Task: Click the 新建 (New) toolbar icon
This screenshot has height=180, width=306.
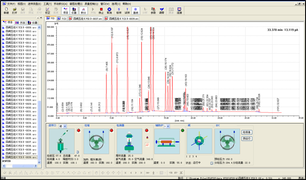Action: (6, 11)
